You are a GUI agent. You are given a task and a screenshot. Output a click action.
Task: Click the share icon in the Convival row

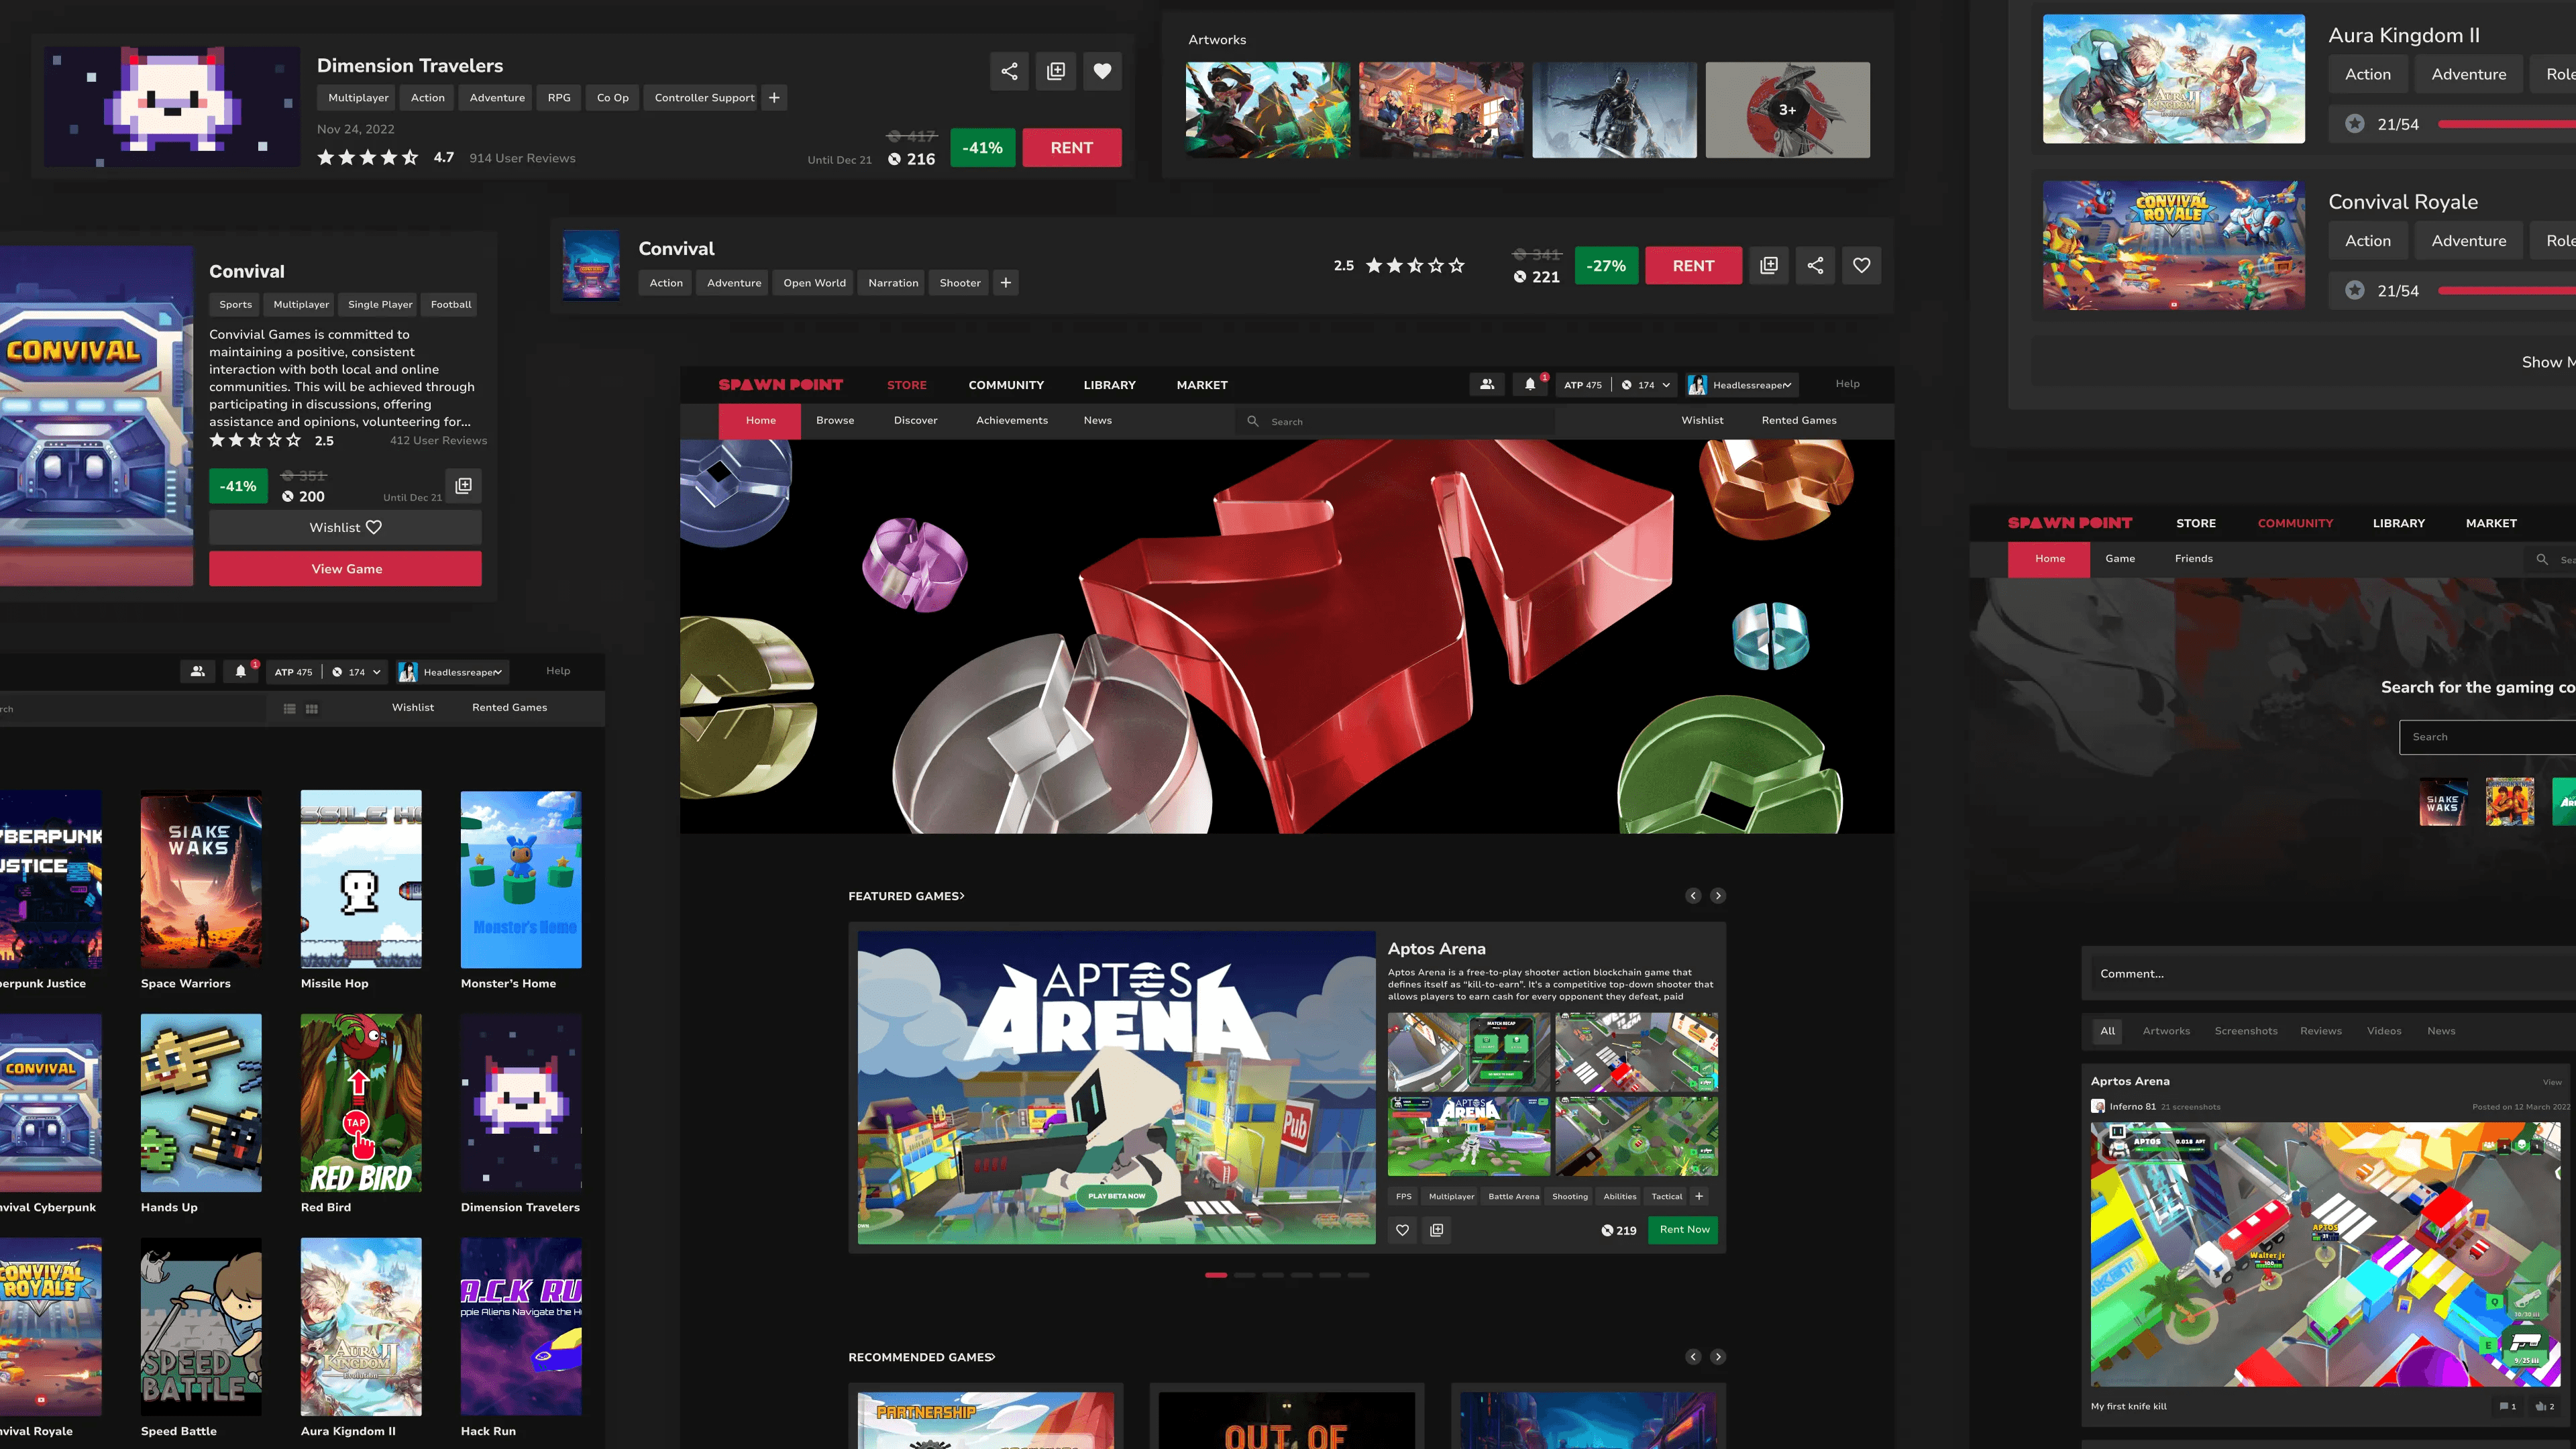(x=1815, y=265)
